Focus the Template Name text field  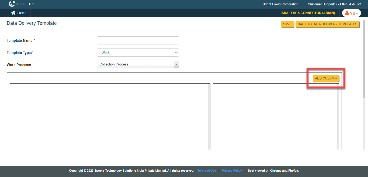(x=138, y=40)
